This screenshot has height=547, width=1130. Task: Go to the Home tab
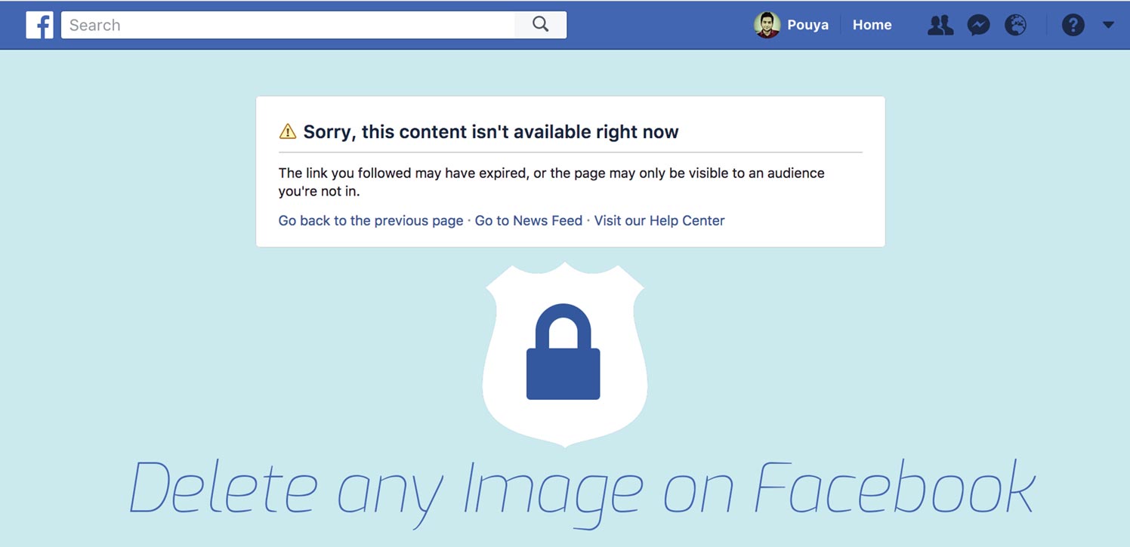(x=872, y=25)
